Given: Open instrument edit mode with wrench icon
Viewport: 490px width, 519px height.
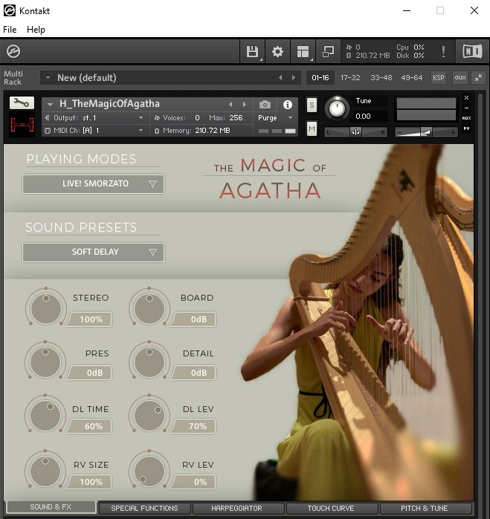Looking at the screenshot, I should pos(22,103).
